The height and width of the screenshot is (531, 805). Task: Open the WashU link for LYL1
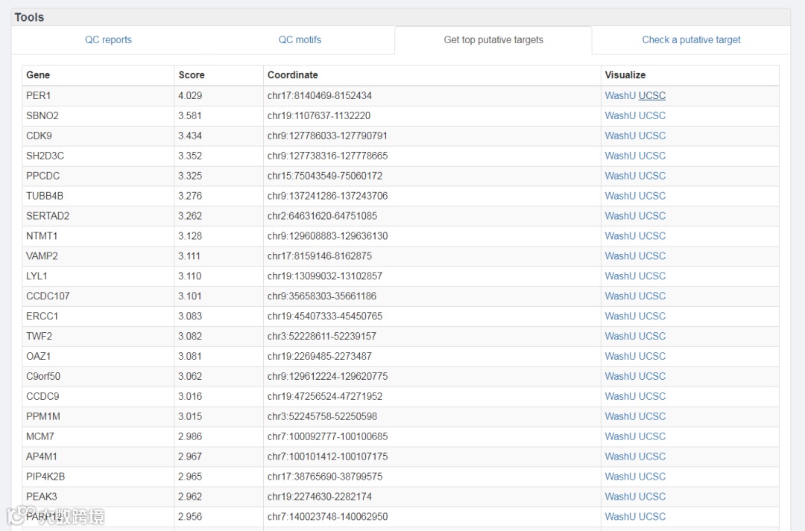[x=620, y=276]
